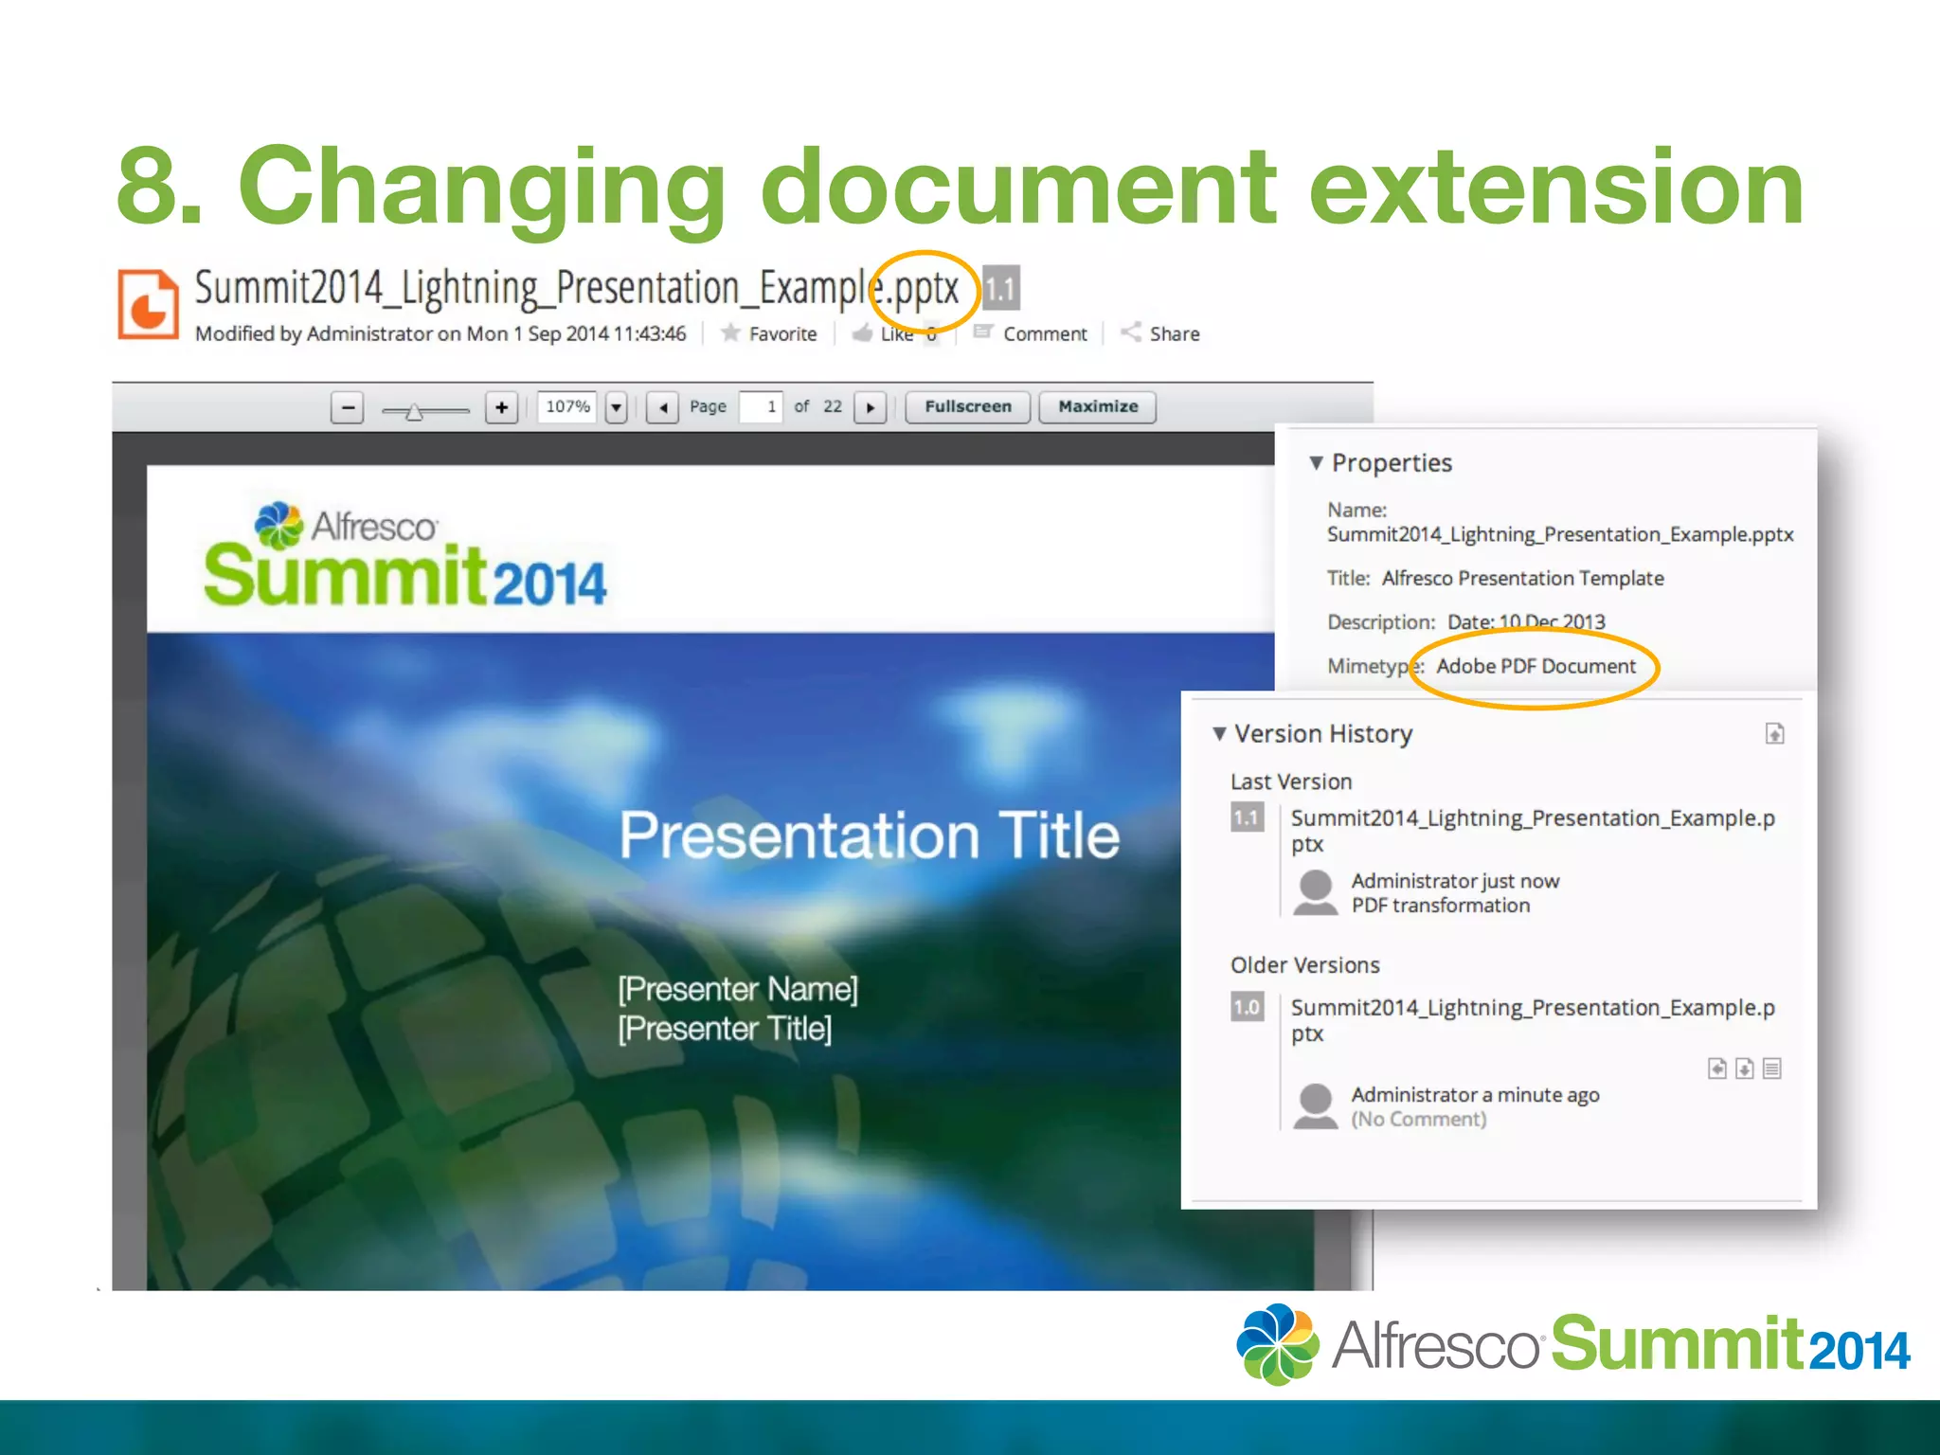This screenshot has width=1940, height=1455.
Task: Go to the next page
Action: tap(870, 407)
